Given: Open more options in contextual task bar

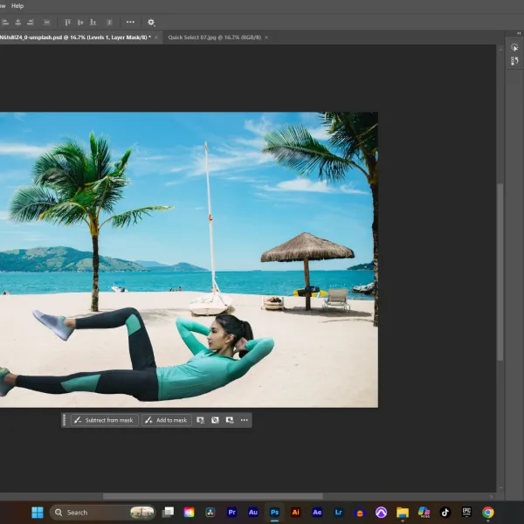Looking at the screenshot, I should [x=245, y=420].
